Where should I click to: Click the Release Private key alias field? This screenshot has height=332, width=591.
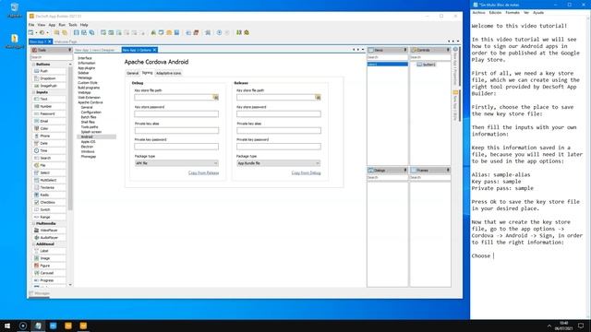pyautogui.click(x=279, y=131)
